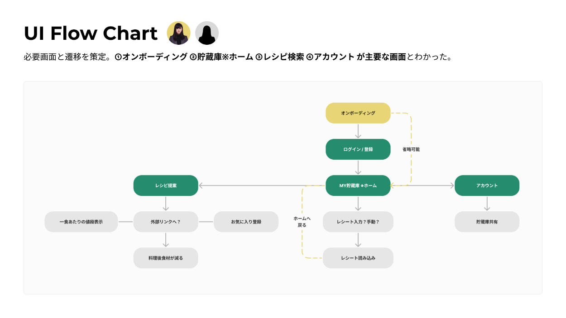
Task: Select the MY貯蔵庫 ※ホーム node
Action: point(358,185)
